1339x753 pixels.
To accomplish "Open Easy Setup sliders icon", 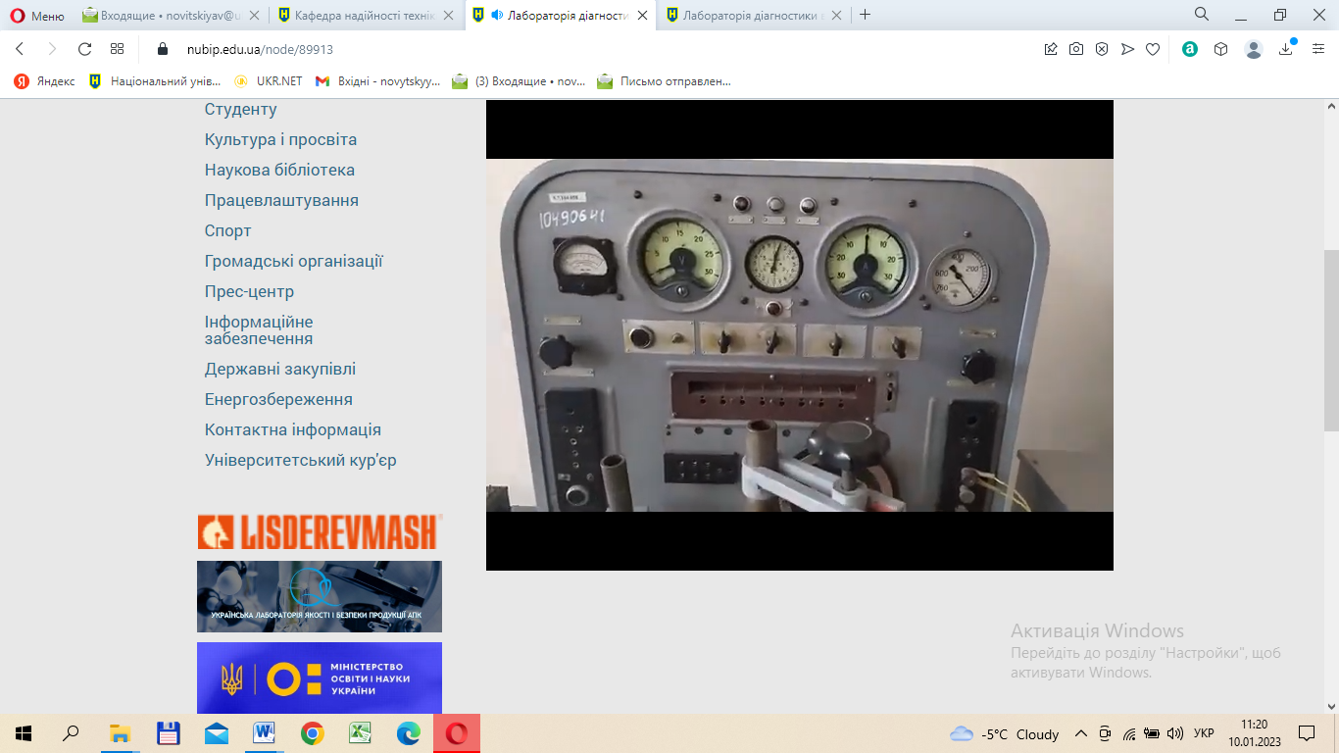I will (1318, 49).
